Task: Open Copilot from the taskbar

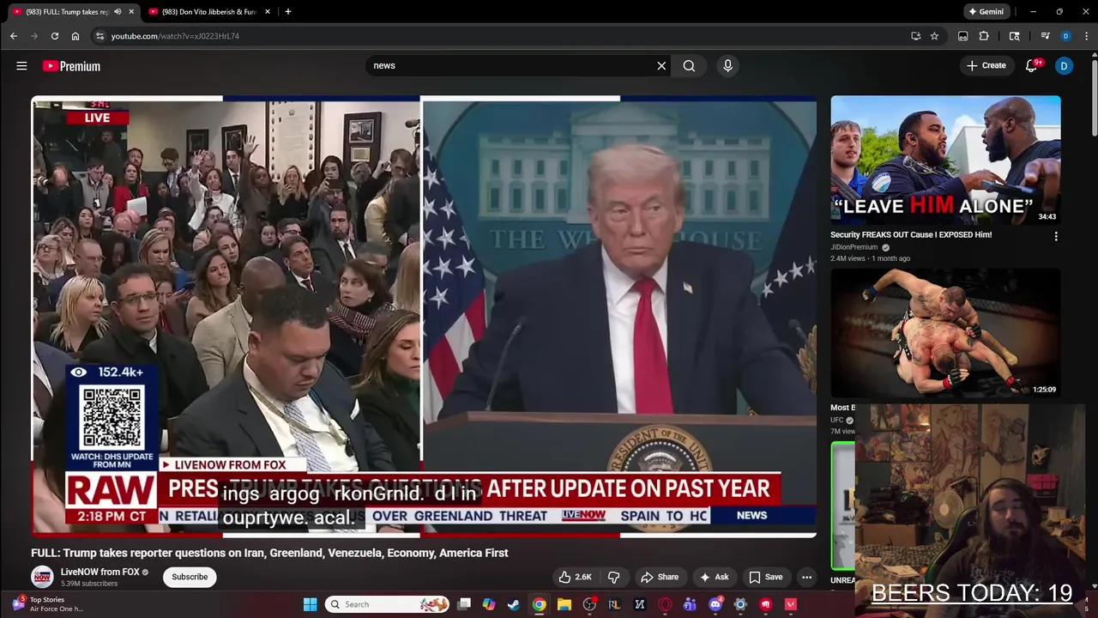Action: 489,604
